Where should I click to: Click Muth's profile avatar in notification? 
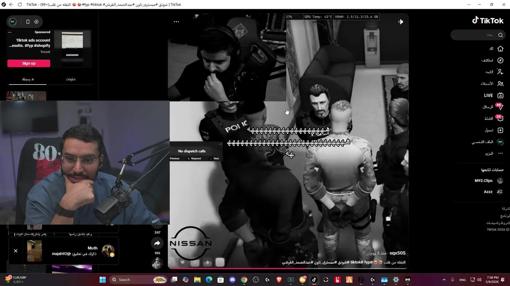108,251
